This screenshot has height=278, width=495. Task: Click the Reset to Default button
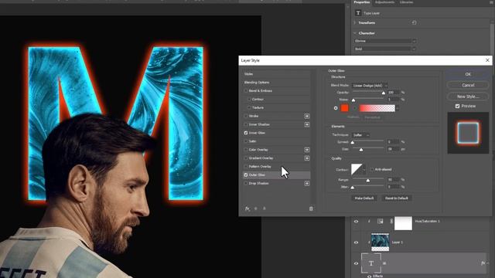pos(397,198)
